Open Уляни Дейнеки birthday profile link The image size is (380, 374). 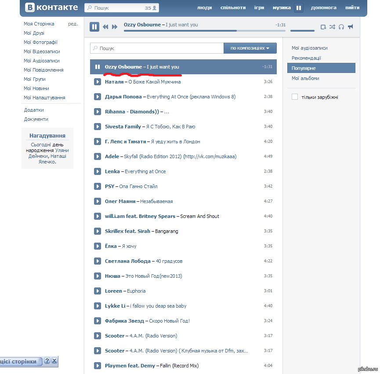coord(48,153)
